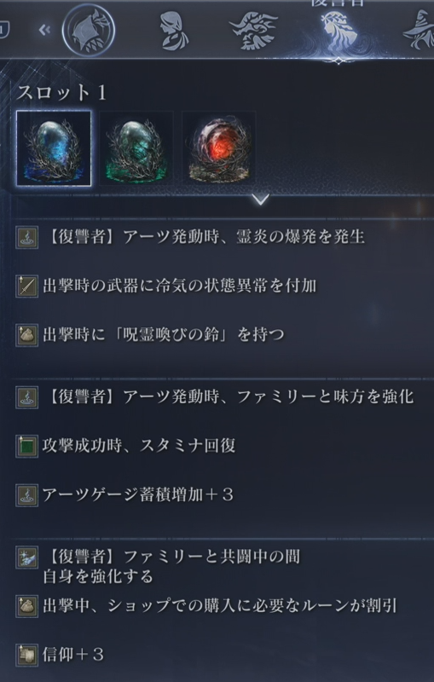Click the スロット1 heading label
The width and height of the screenshot is (434, 682).
[61, 93]
